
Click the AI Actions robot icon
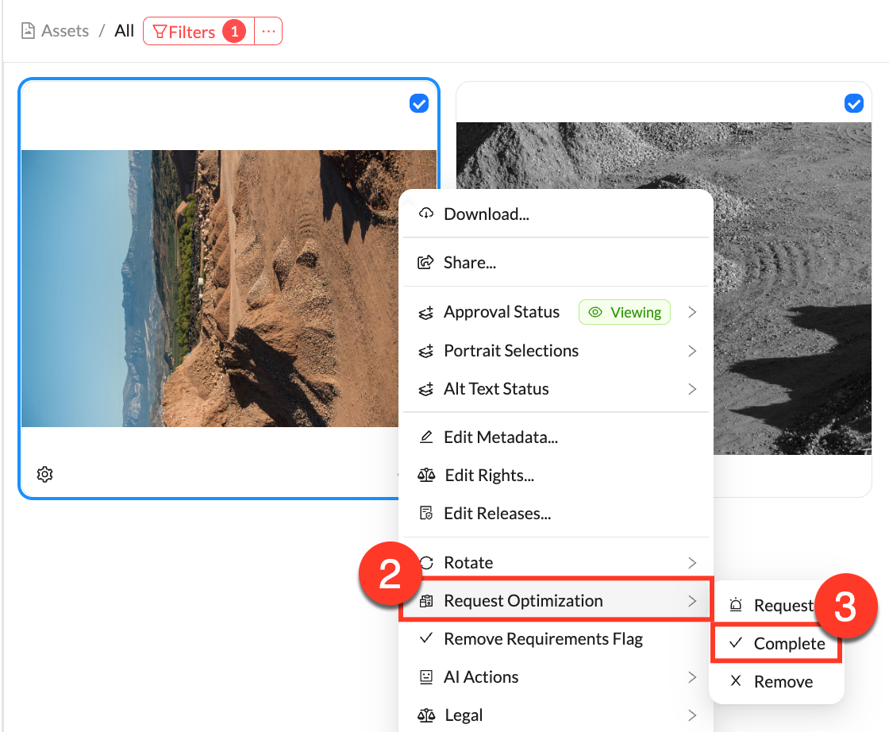pos(426,676)
